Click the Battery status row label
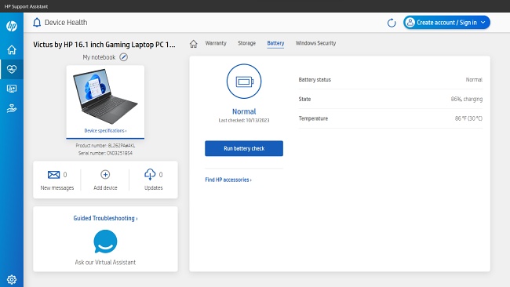The height and width of the screenshot is (287, 510). 315,80
